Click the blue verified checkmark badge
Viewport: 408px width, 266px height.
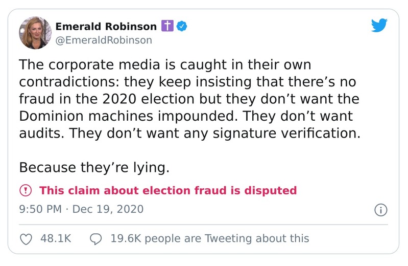pyautogui.click(x=181, y=26)
